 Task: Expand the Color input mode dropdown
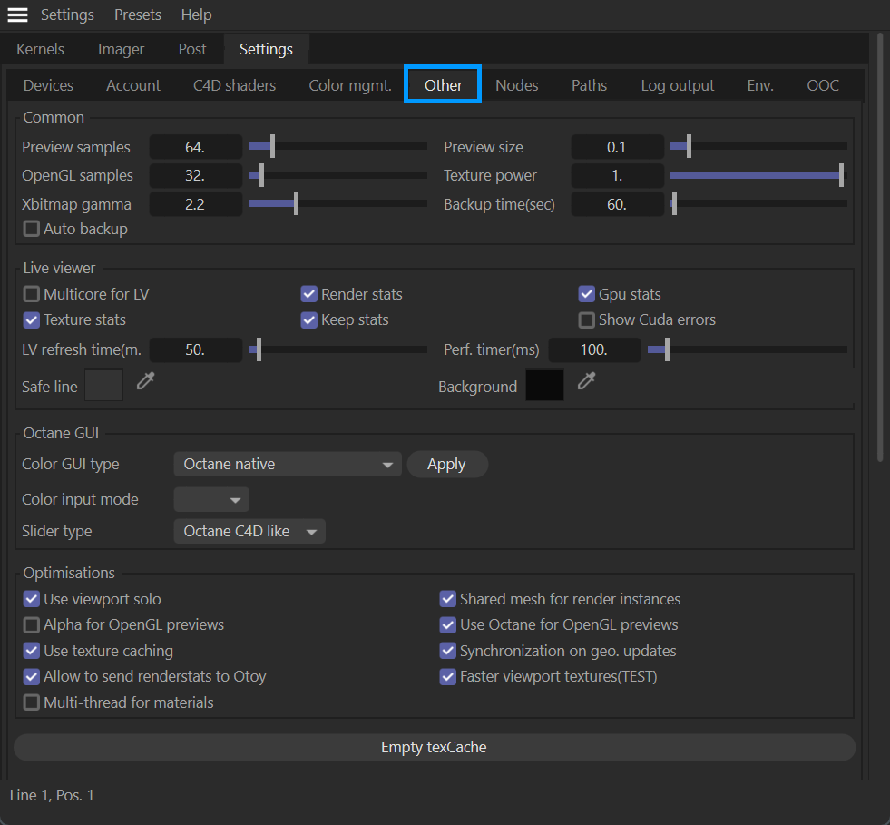point(211,500)
